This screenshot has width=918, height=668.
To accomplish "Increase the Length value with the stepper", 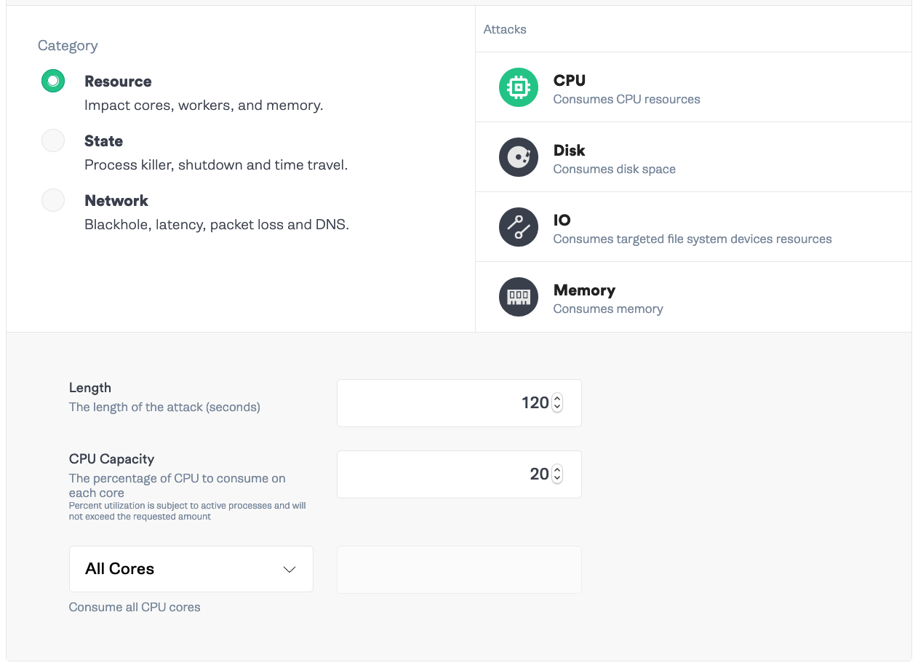I will [556, 398].
